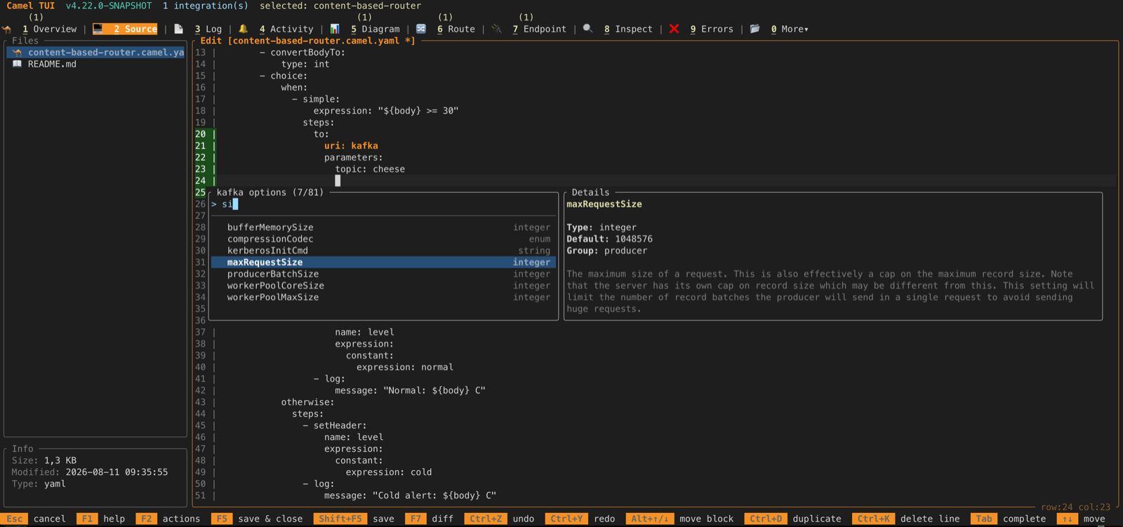Click the book icon beside README.md
This screenshot has width=1123, height=527.
click(18, 65)
